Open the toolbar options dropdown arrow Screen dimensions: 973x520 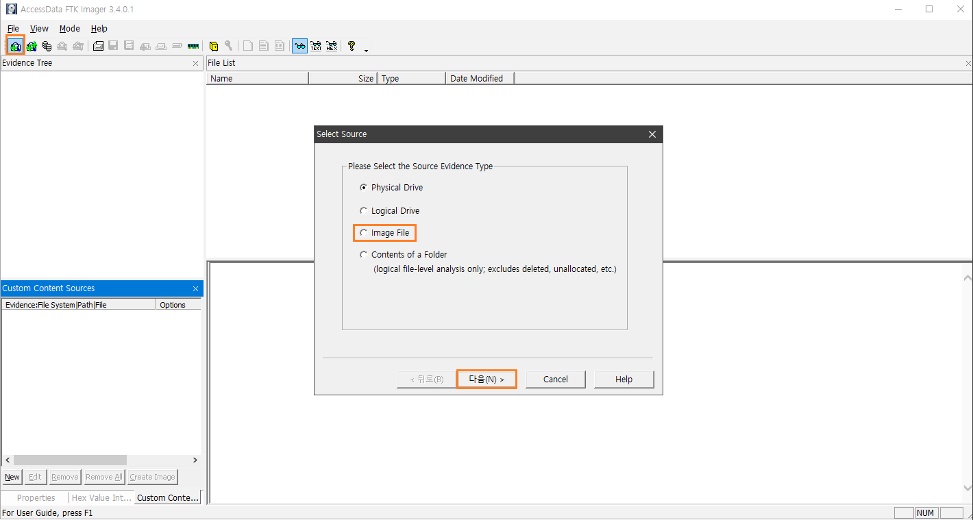(366, 50)
